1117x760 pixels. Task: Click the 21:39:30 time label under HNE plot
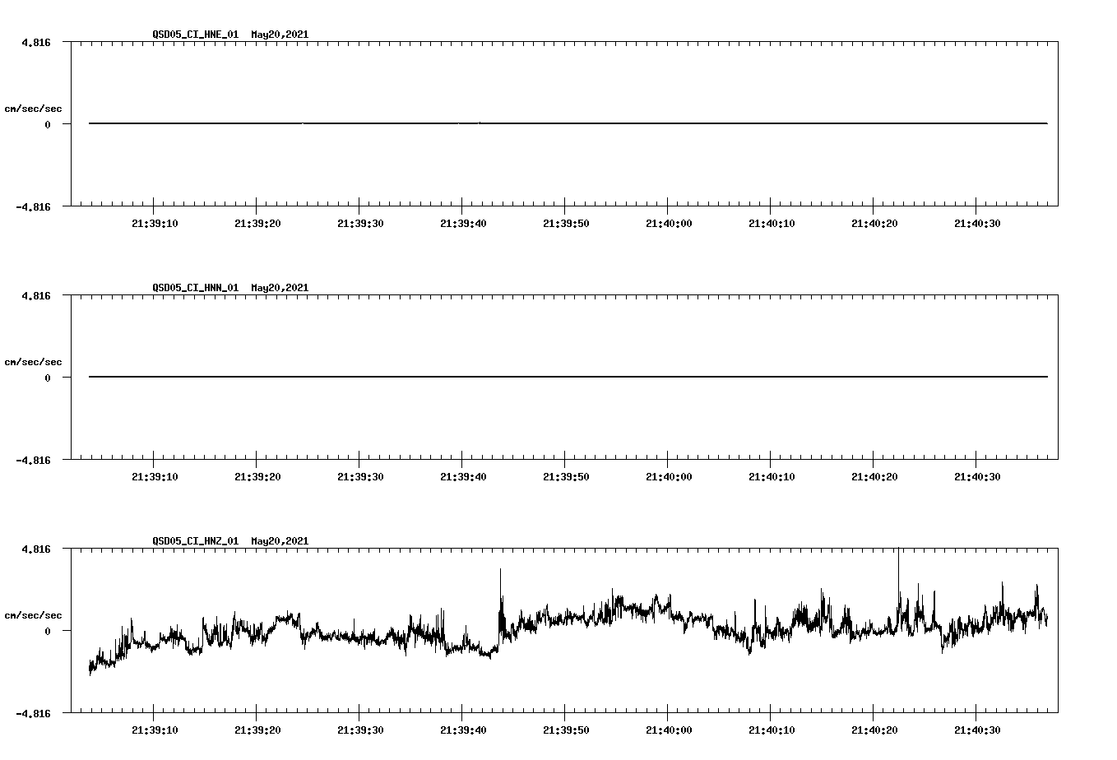(x=360, y=224)
